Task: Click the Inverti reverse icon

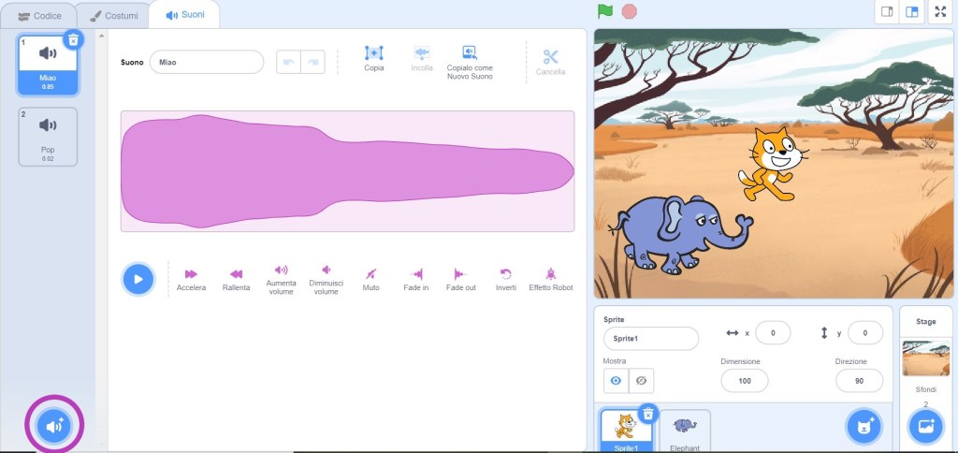Action: pos(505,274)
